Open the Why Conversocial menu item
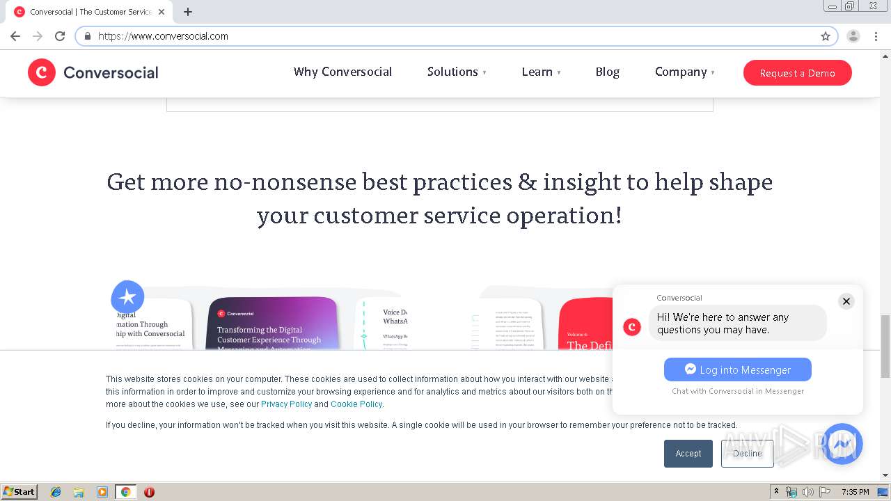This screenshot has width=891, height=501. tap(342, 72)
